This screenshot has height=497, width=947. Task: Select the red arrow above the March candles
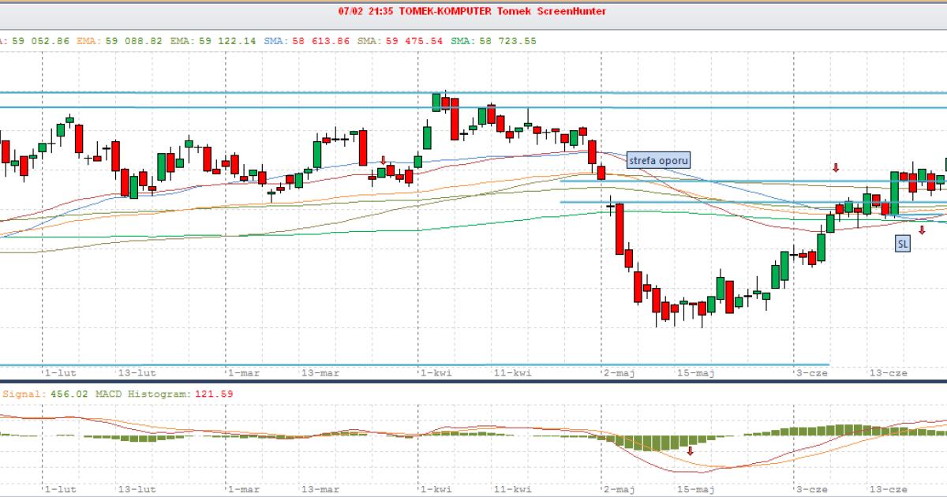[384, 160]
